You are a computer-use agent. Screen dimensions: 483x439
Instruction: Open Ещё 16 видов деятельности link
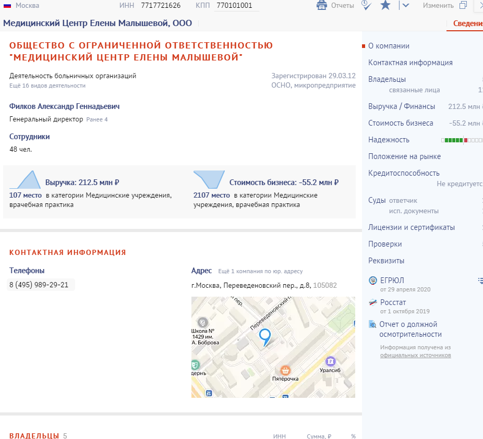pos(47,86)
